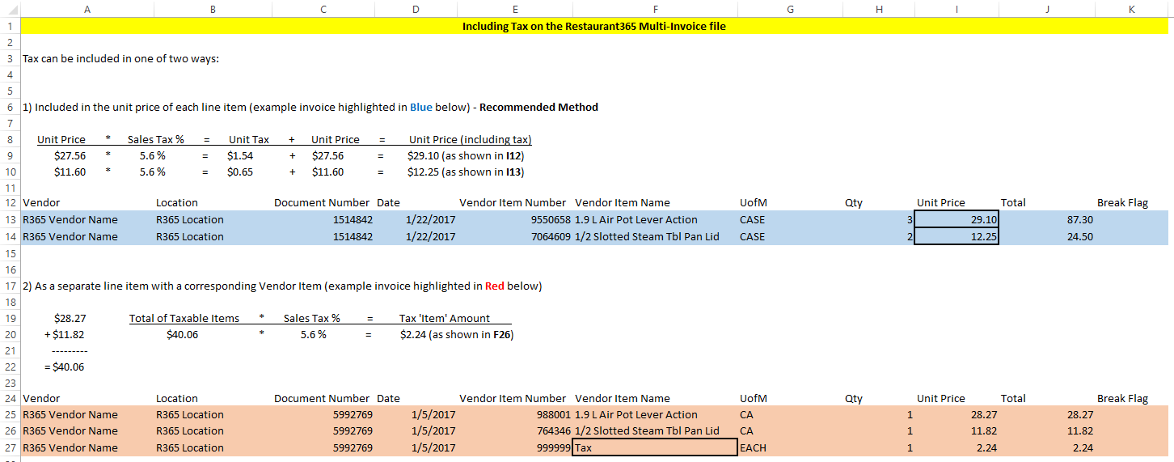This screenshot has width=1174, height=462.
Task: Click 'Tax can be included' text in row 3
Action: tap(120, 59)
